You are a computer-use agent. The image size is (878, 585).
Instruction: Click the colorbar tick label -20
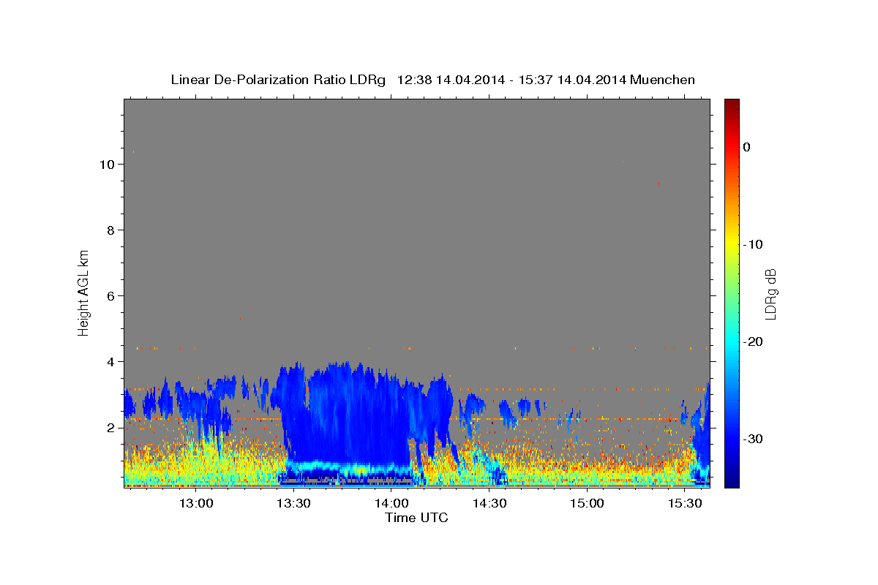click(x=754, y=341)
